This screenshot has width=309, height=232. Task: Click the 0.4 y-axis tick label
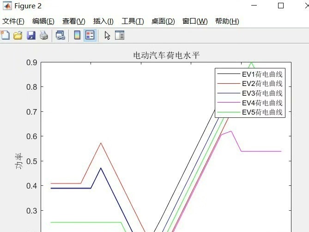coord(32,186)
